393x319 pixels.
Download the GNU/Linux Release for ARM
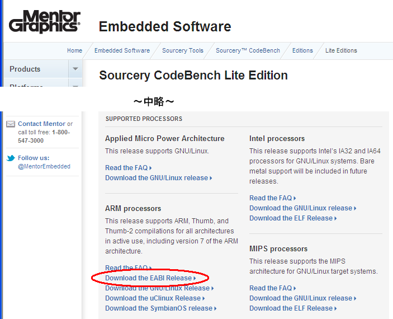pyautogui.click(x=159, y=288)
